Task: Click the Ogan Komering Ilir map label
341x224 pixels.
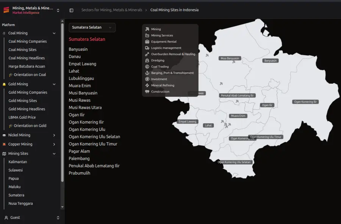Action: point(305,102)
